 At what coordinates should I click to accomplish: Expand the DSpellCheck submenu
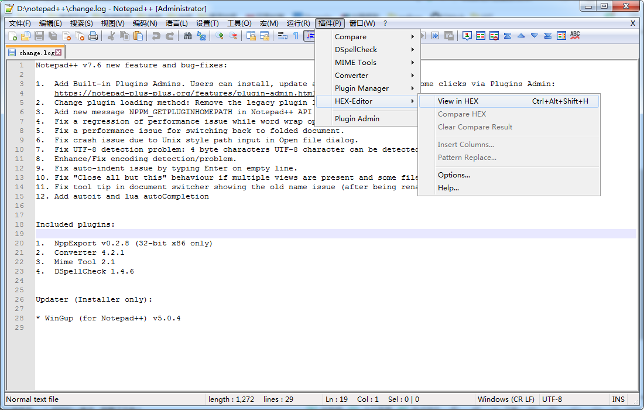(368, 50)
